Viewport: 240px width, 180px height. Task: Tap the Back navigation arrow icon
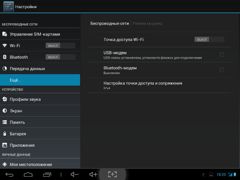(x=9, y=174)
